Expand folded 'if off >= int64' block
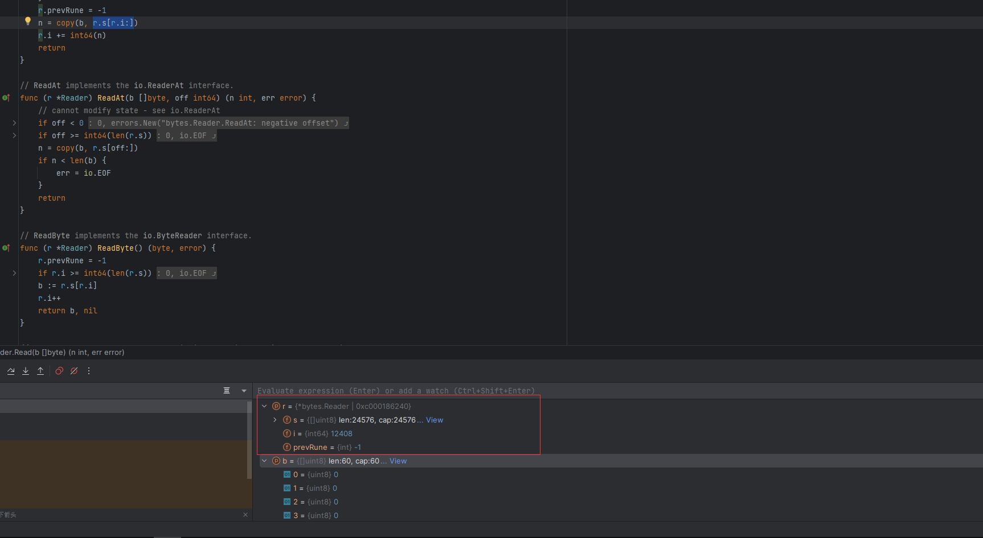This screenshot has width=983, height=538. (x=14, y=135)
